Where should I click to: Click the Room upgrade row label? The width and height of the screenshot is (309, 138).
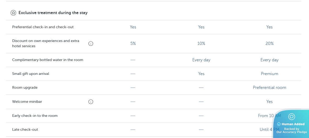[25, 88]
